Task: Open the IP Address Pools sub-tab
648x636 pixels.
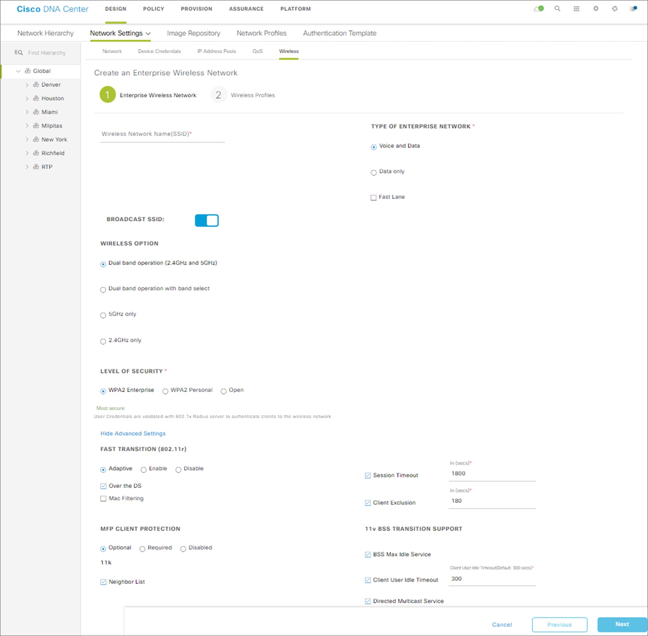Action: (217, 51)
